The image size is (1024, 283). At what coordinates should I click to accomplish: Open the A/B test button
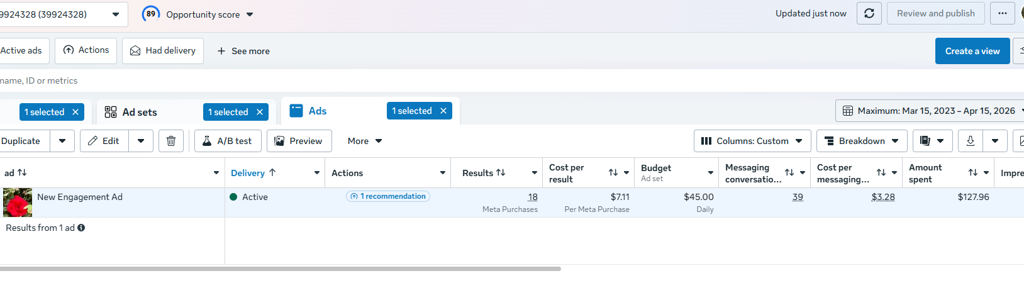pos(227,141)
